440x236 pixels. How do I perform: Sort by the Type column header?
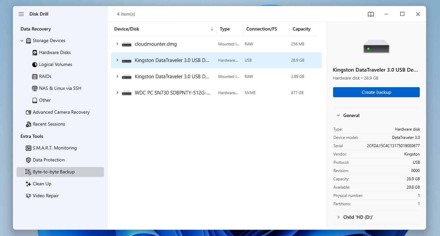pos(225,29)
